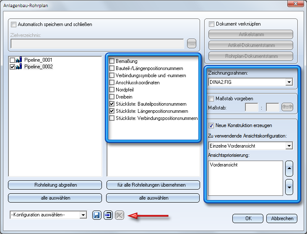Uncheck 'Neue Konstruktion erzeugen'
The image size is (307, 234).
click(x=211, y=125)
